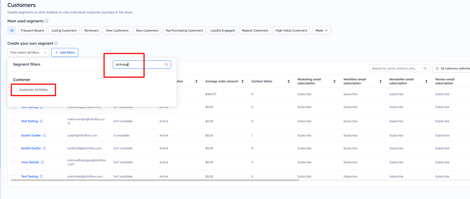Check the box for the View Details row
The width and height of the screenshot is (470, 199).
tap(13, 162)
